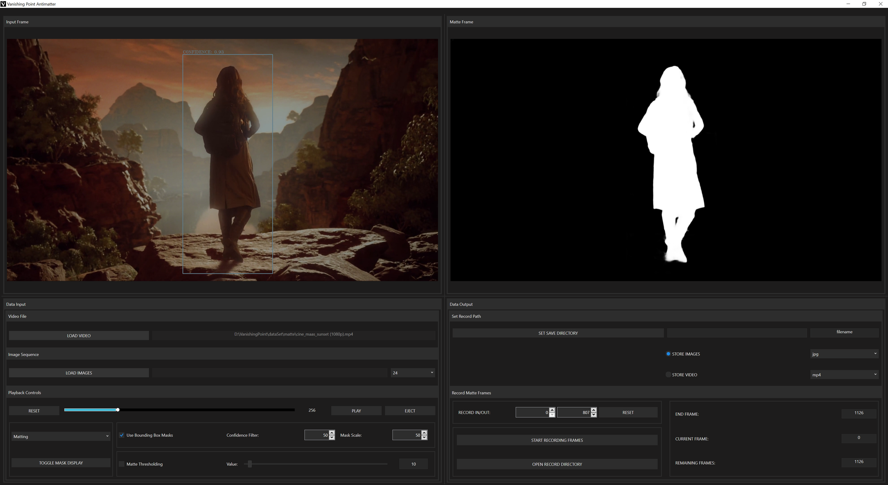
Task: Click OPEN RECORD DIRECTORY button
Action: click(557, 464)
